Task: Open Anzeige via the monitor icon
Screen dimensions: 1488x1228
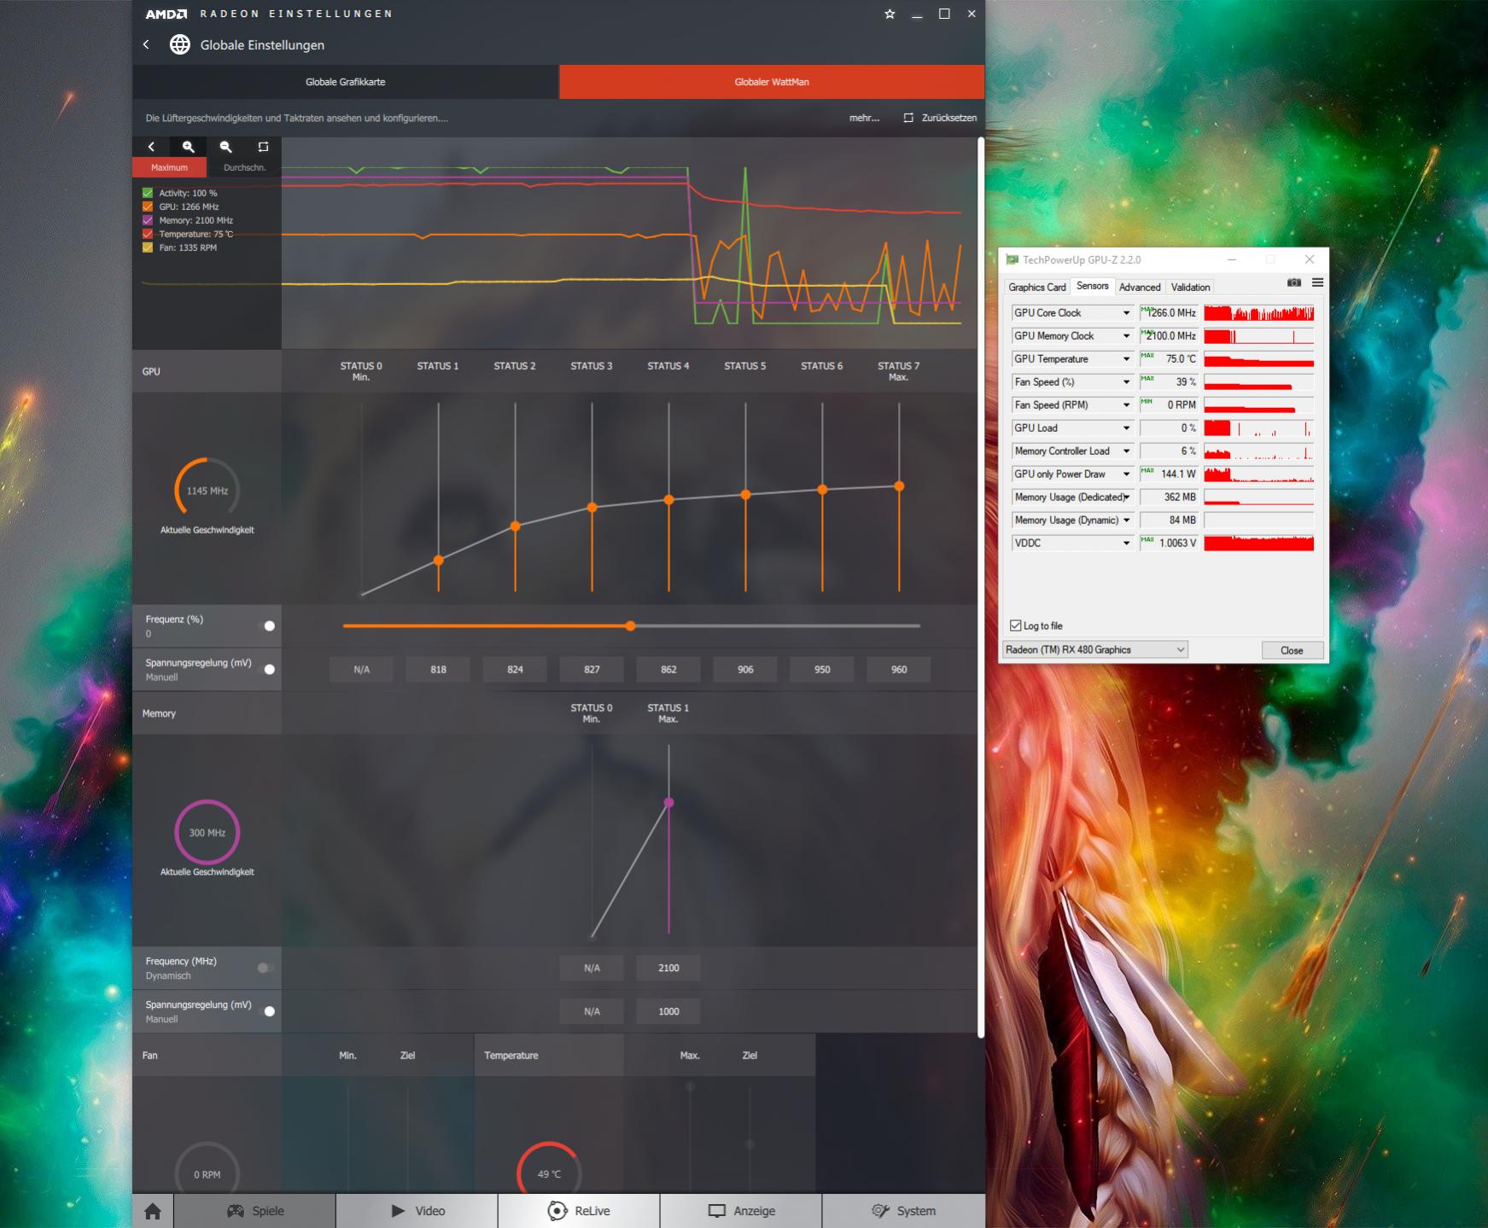Action: (717, 1211)
